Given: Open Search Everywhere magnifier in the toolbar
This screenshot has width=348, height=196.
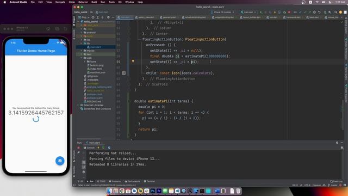Looking at the screenshot, I should click(336, 12).
